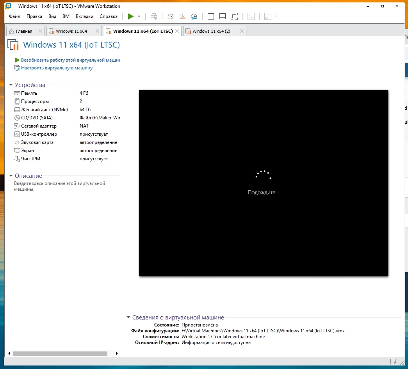Click Настроить виртуальную машину link

tap(57, 68)
